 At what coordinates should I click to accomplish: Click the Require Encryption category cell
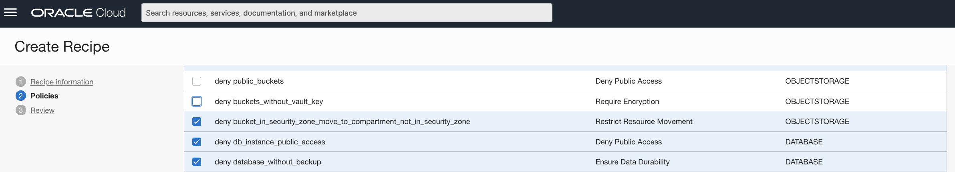(627, 102)
